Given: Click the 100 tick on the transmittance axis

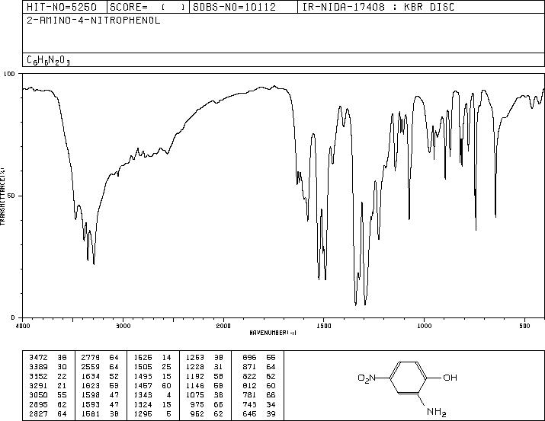Looking at the screenshot, I should 9,74.
